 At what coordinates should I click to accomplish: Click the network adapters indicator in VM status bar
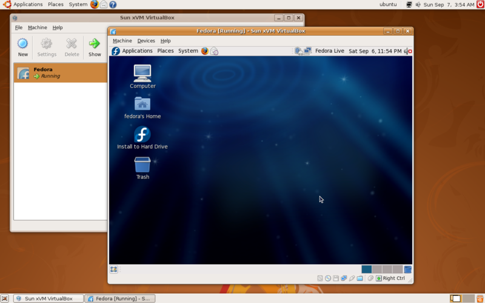344,278
